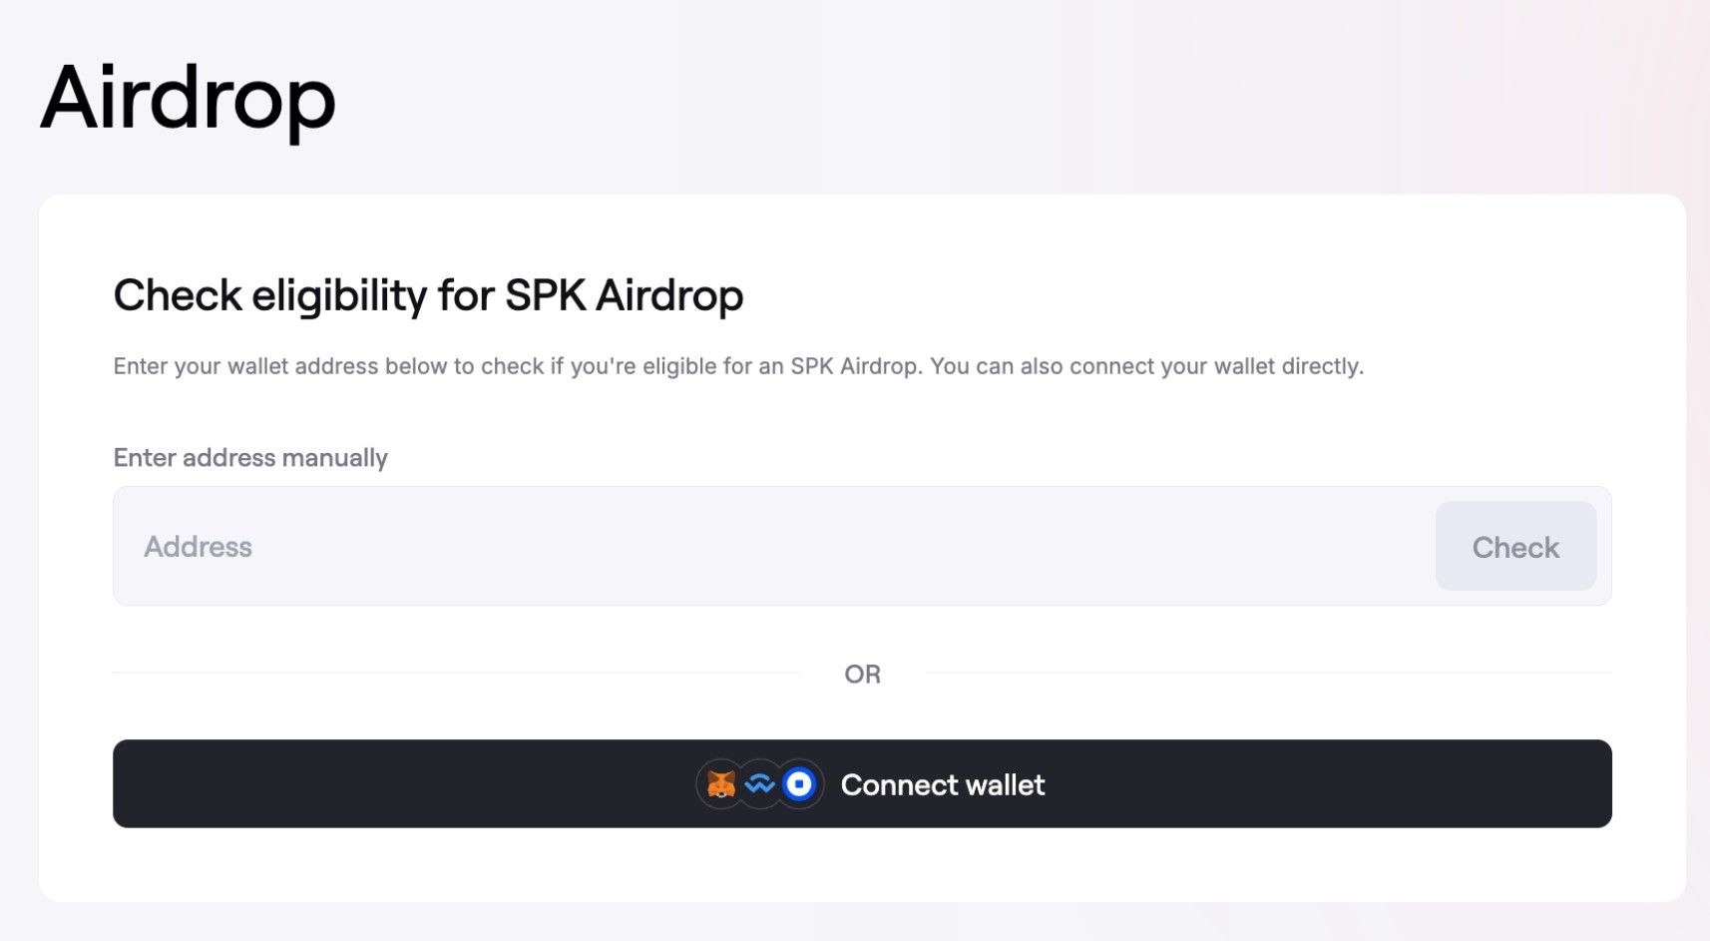Click the OR divider label
The image size is (1710, 941).
[x=864, y=674]
